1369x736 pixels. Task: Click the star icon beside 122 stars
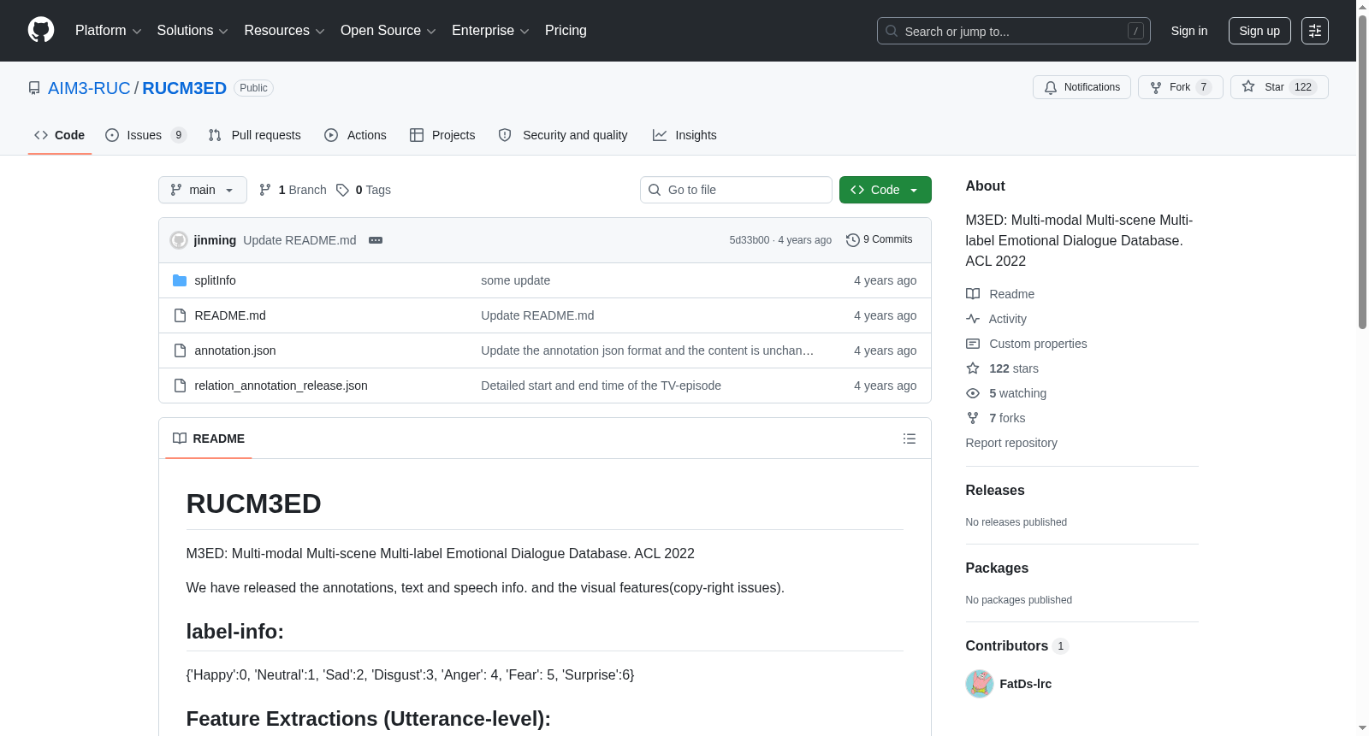point(973,368)
